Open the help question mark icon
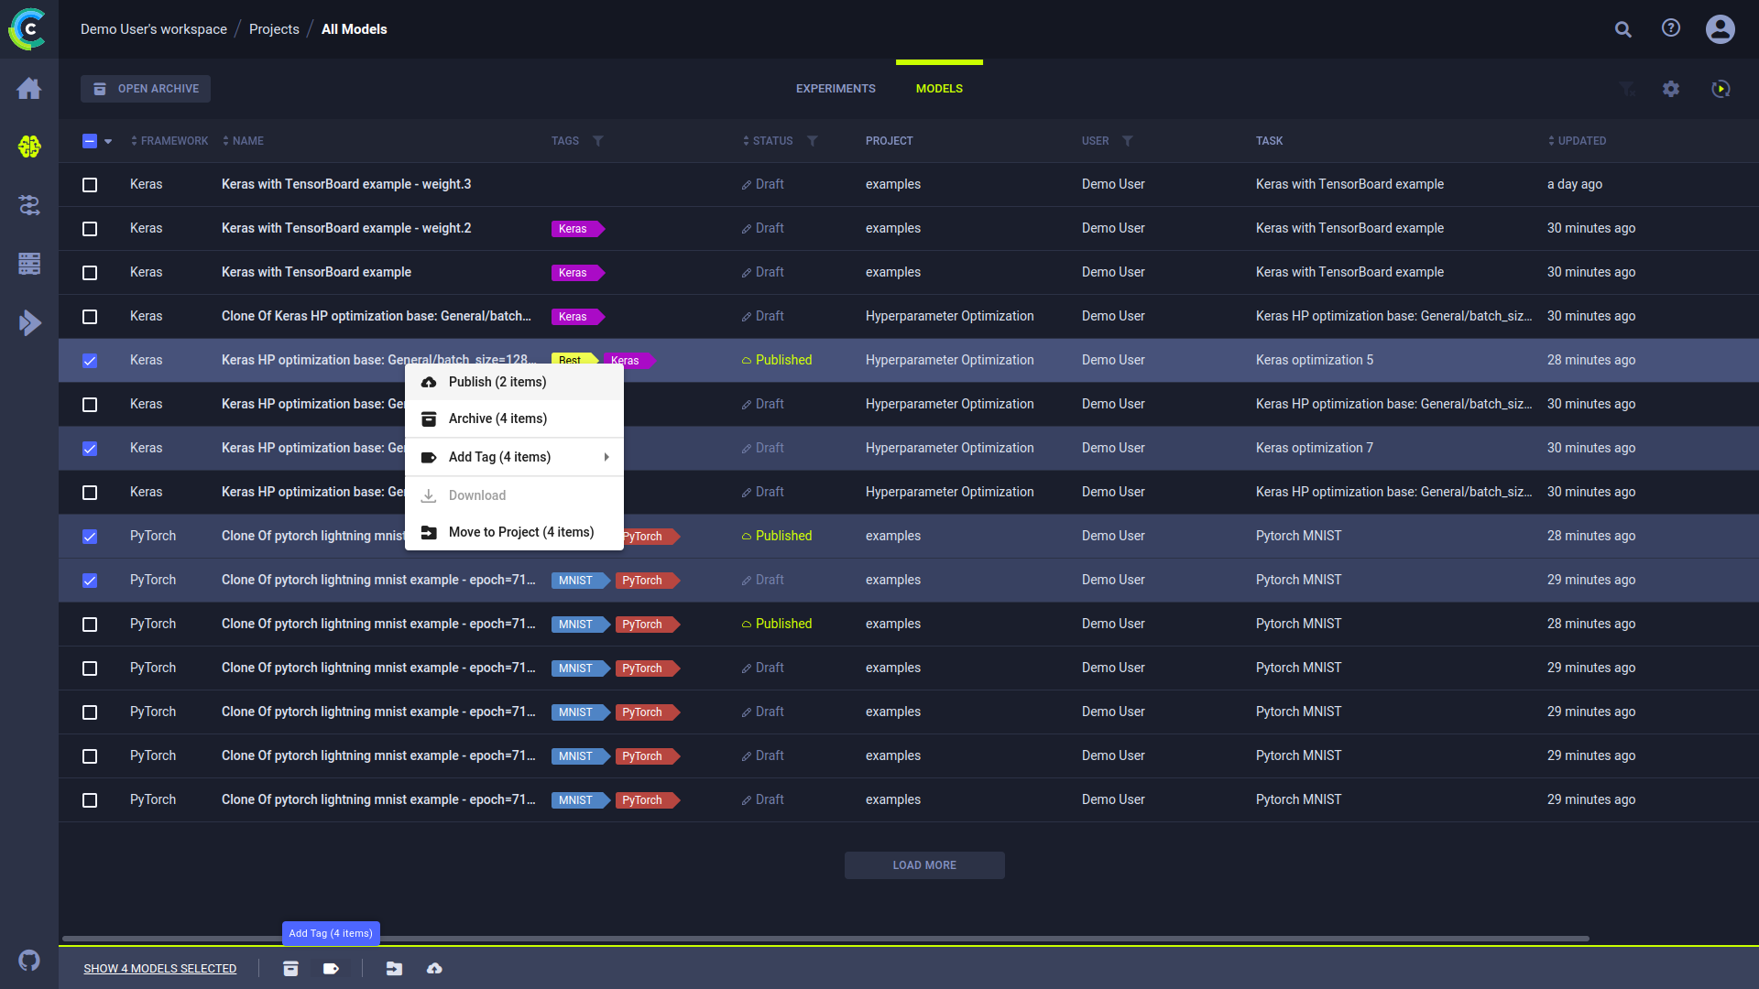Screen dimensions: 1759x989 (1671, 28)
